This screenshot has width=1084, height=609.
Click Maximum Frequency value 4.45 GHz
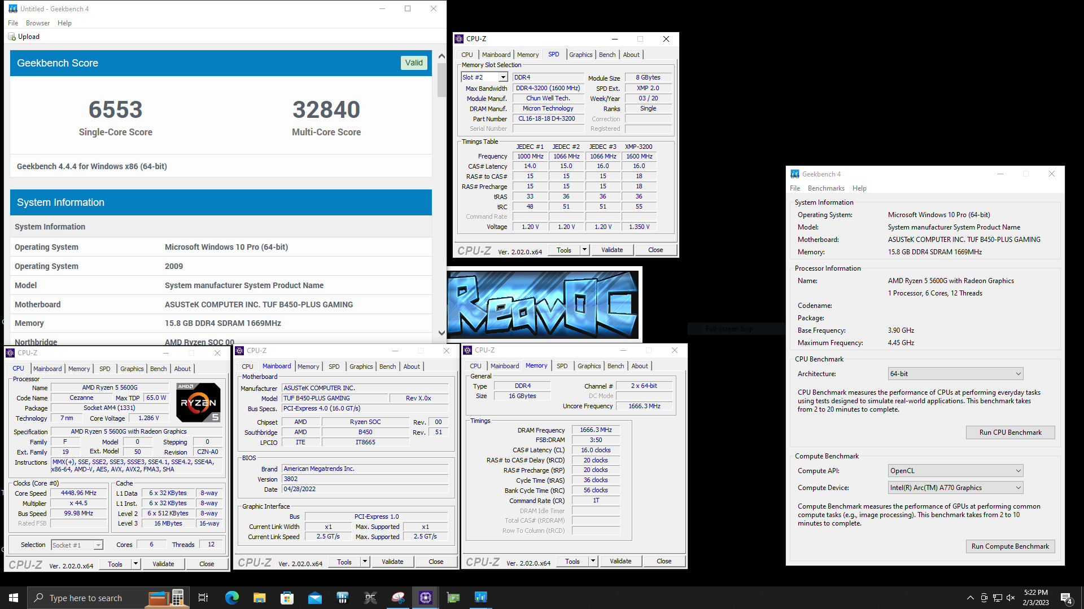(901, 343)
